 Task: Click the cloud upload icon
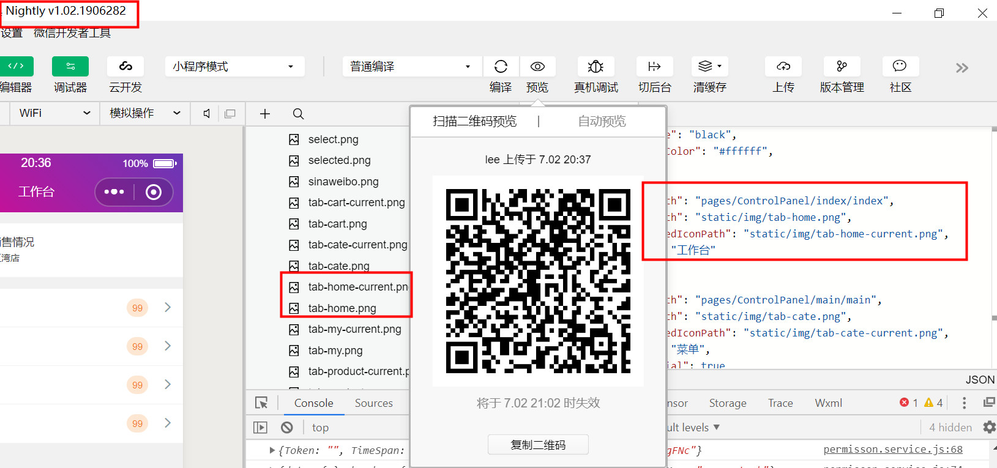[x=783, y=66]
